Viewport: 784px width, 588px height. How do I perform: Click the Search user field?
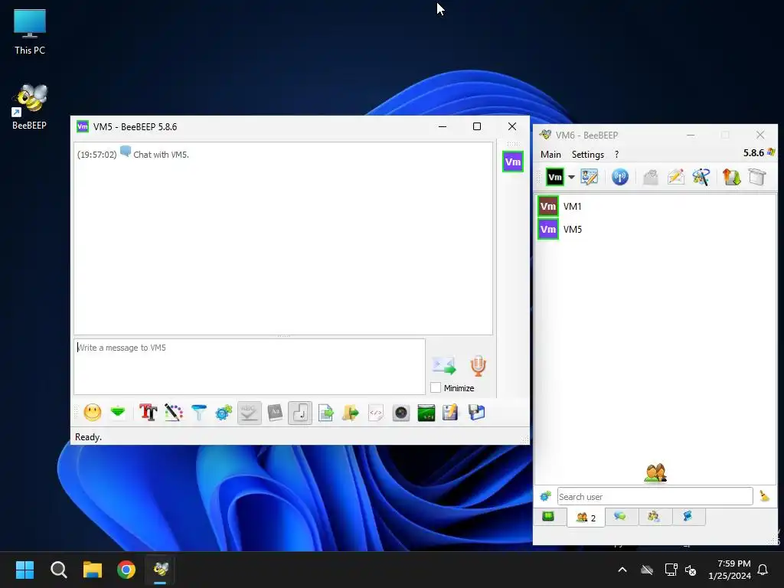(655, 496)
